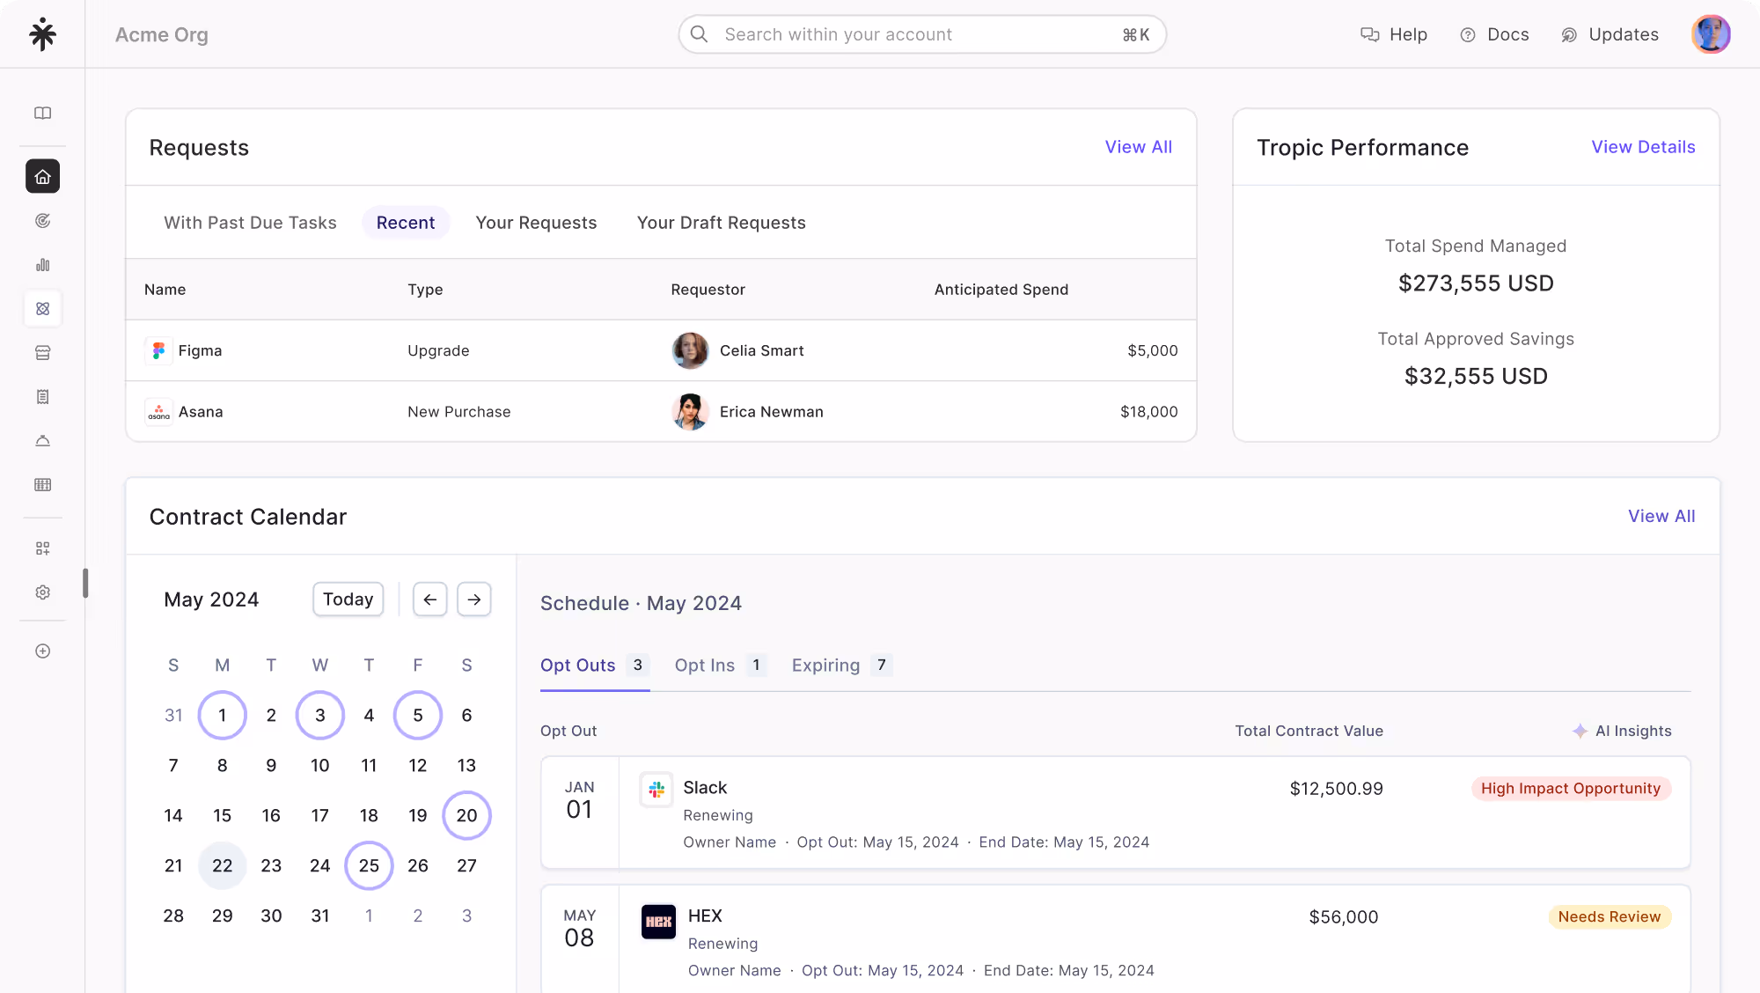Open the receipt icon in sidebar
This screenshot has width=1760, height=993.
(x=42, y=397)
